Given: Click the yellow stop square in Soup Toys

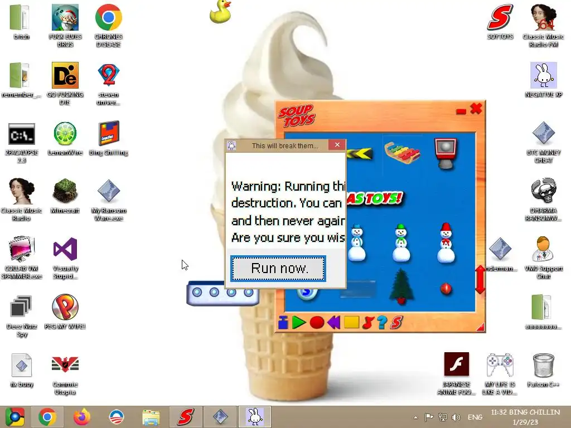Looking at the screenshot, I should (x=351, y=323).
